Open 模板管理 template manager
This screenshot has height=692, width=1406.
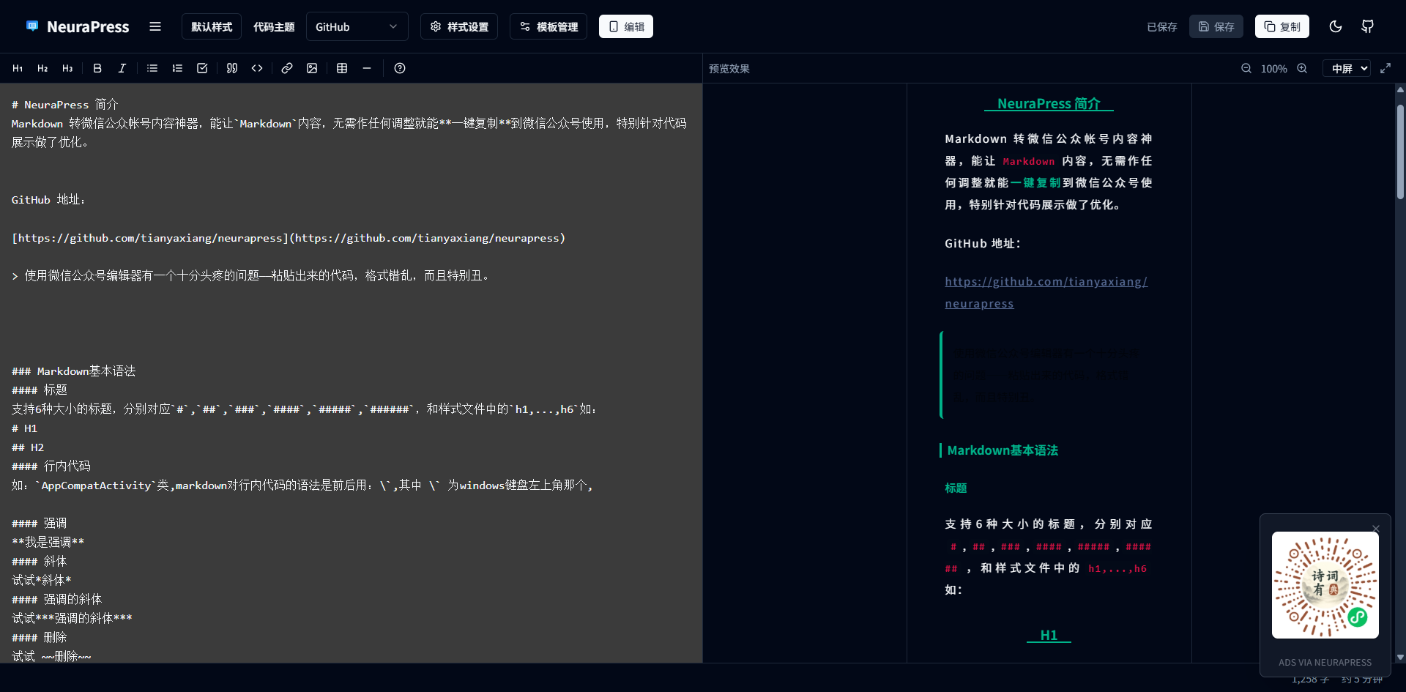(x=548, y=26)
